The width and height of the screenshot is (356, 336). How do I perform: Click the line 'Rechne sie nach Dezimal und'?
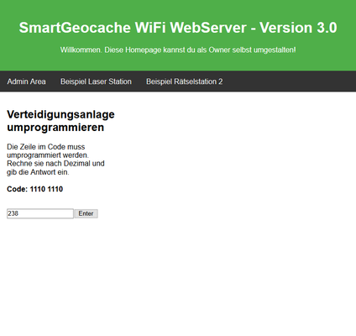55,164
